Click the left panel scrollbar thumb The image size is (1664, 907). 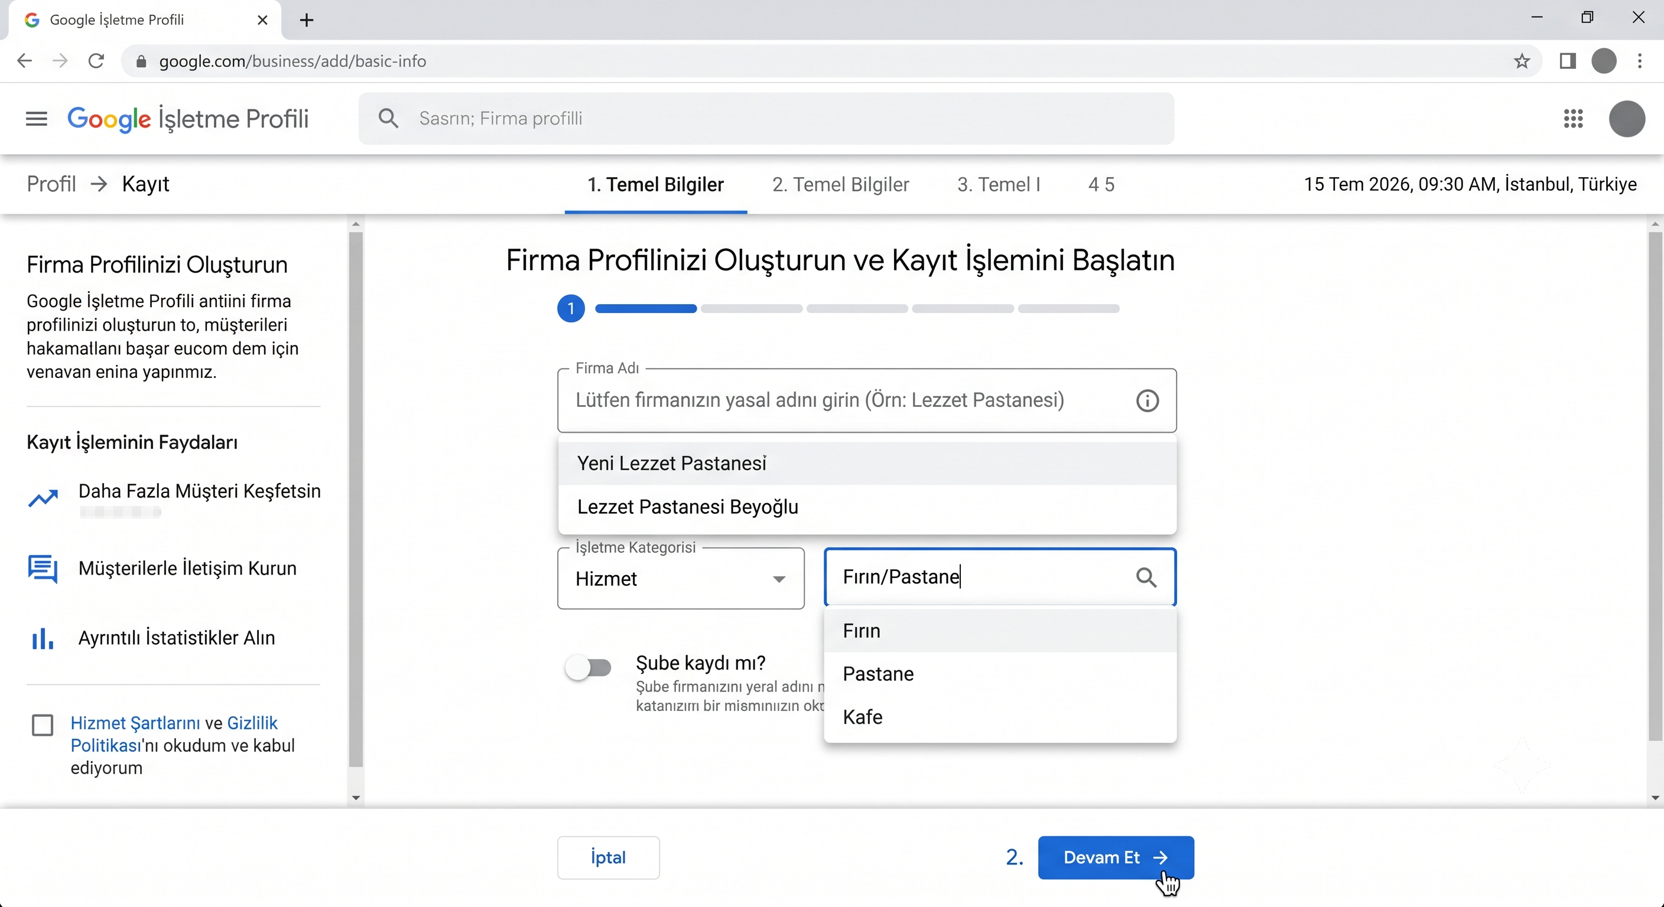(356, 498)
